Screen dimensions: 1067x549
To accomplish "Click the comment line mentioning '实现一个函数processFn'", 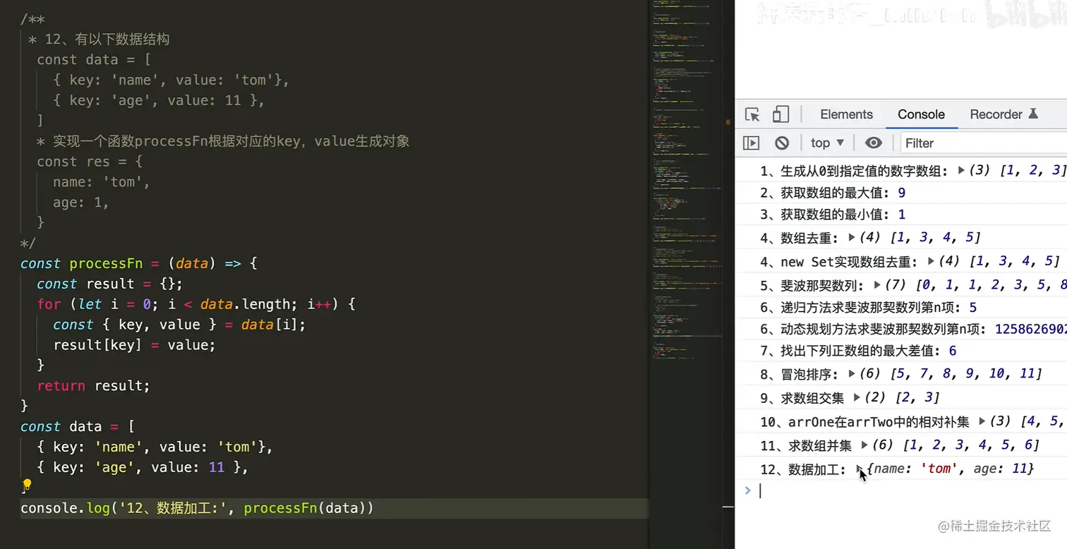I will (223, 141).
